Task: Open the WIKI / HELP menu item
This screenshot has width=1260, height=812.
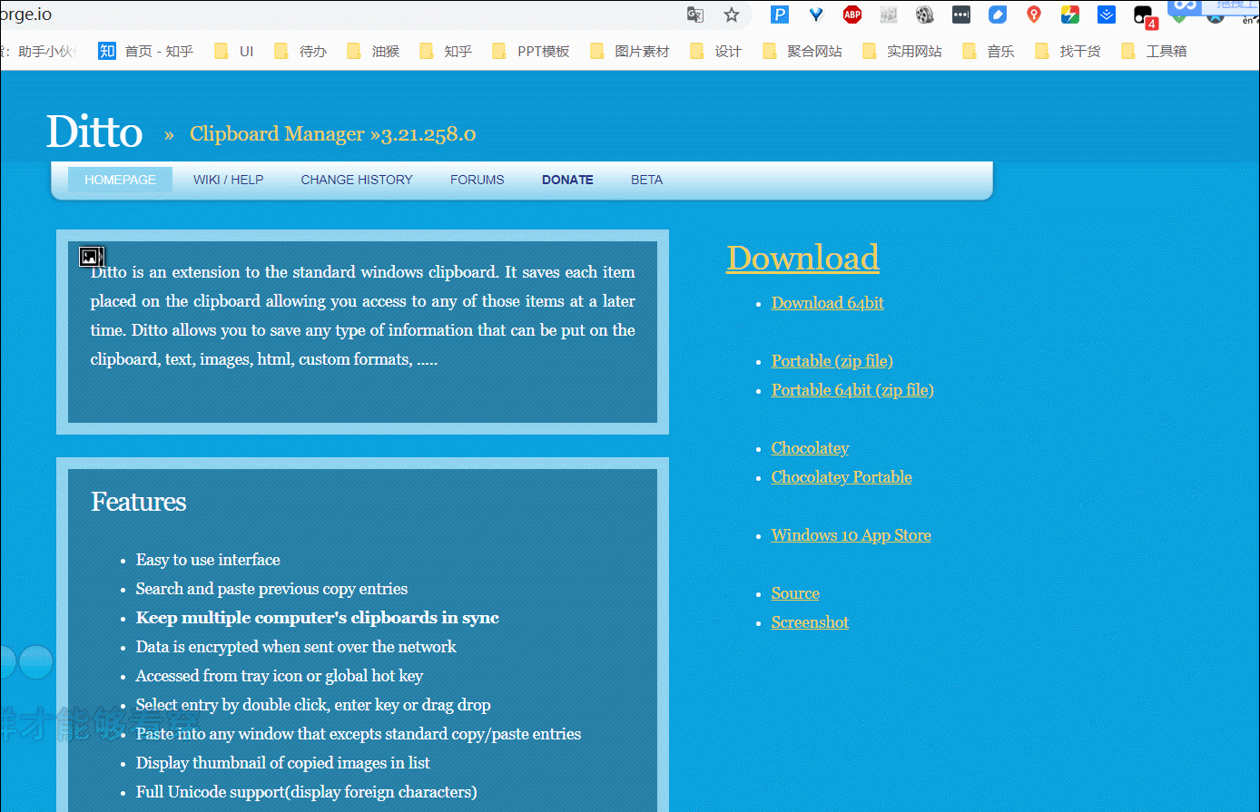Action: [x=228, y=180]
